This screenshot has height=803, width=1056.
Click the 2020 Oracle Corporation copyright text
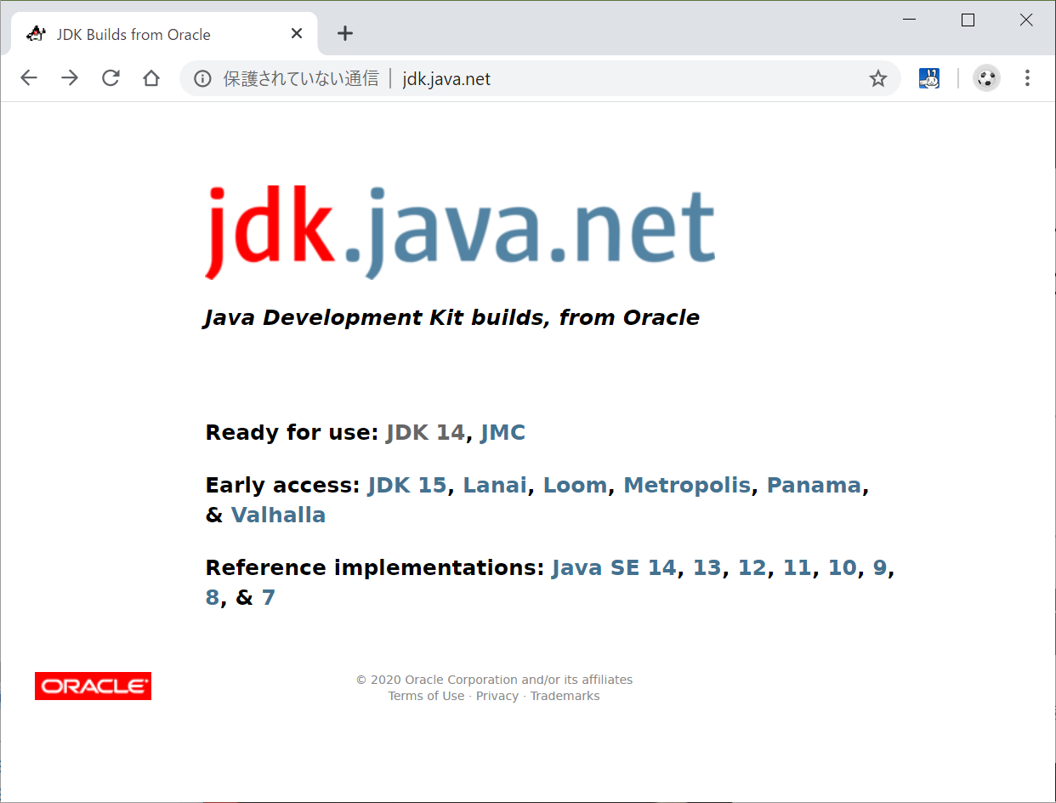(x=494, y=680)
